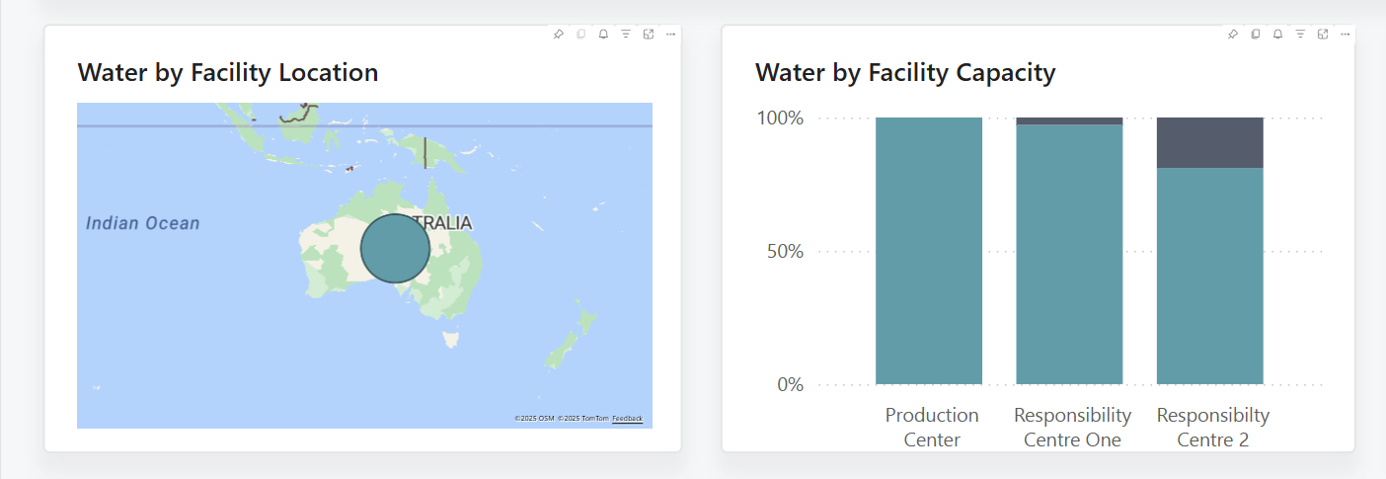Pin the Water by Facility Capacity chart

1232,35
